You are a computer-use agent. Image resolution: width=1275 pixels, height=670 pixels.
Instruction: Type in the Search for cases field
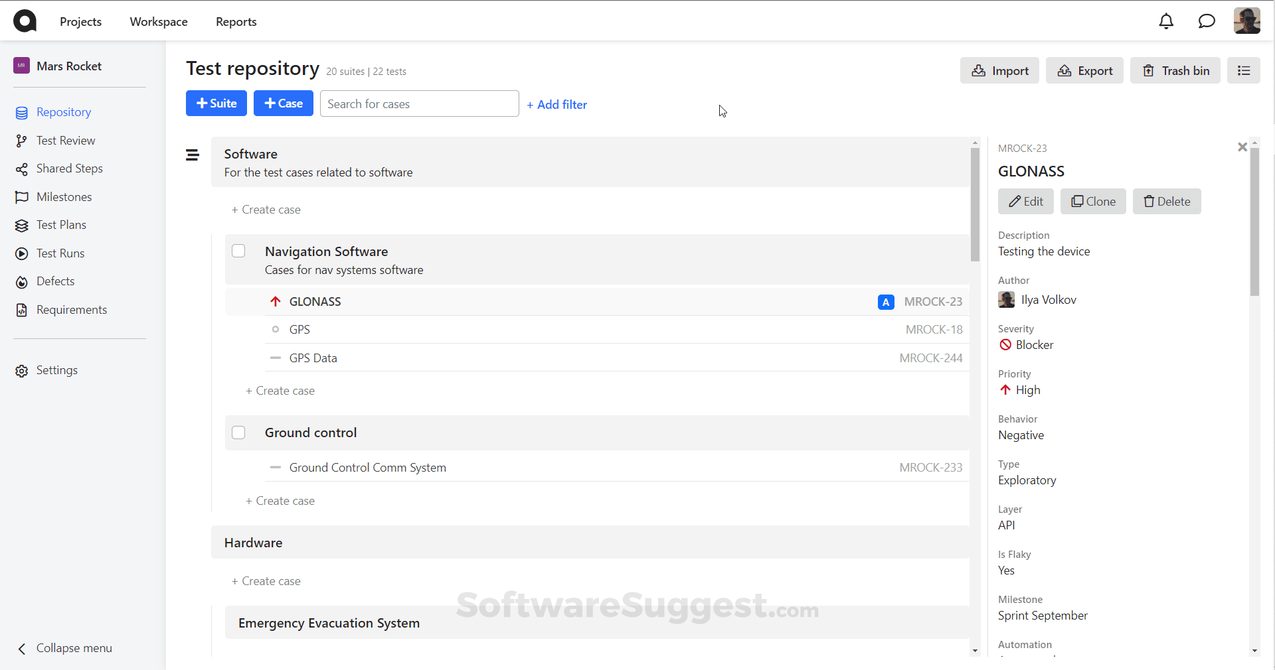click(x=419, y=103)
